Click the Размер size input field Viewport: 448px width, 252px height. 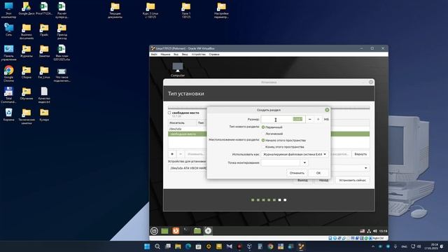(x=283, y=119)
